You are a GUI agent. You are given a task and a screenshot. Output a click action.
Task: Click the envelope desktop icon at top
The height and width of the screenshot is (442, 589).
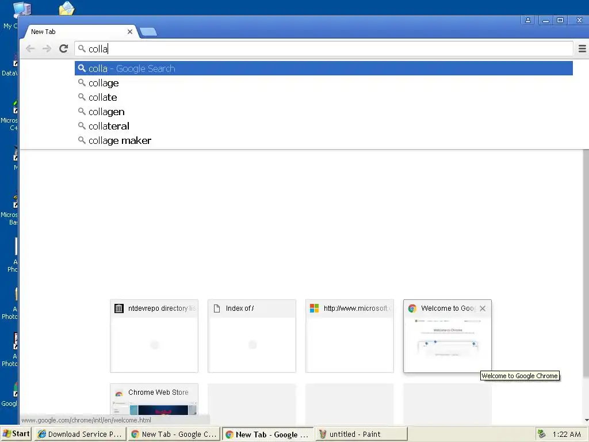point(67,8)
